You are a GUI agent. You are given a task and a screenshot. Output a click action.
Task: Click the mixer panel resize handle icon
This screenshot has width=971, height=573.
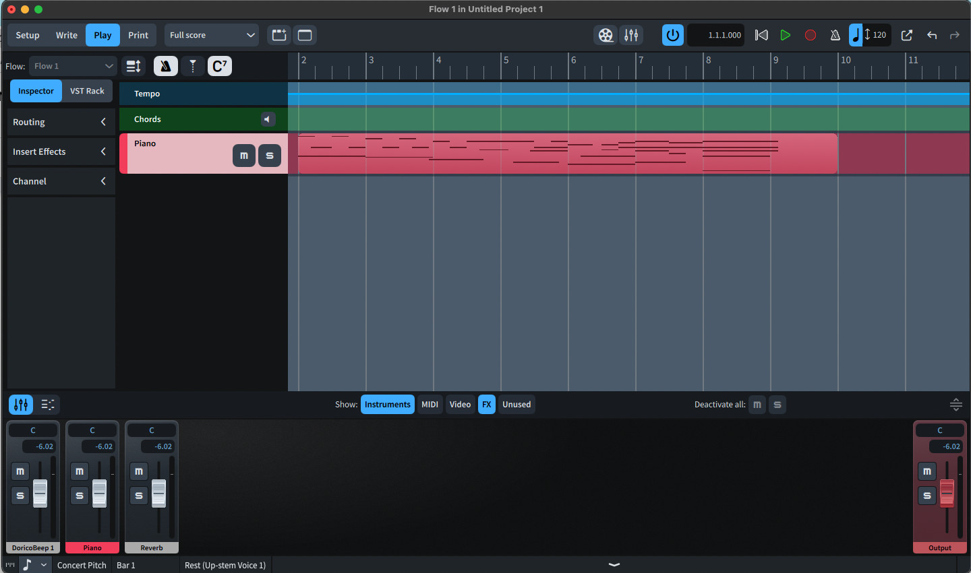[x=956, y=405]
